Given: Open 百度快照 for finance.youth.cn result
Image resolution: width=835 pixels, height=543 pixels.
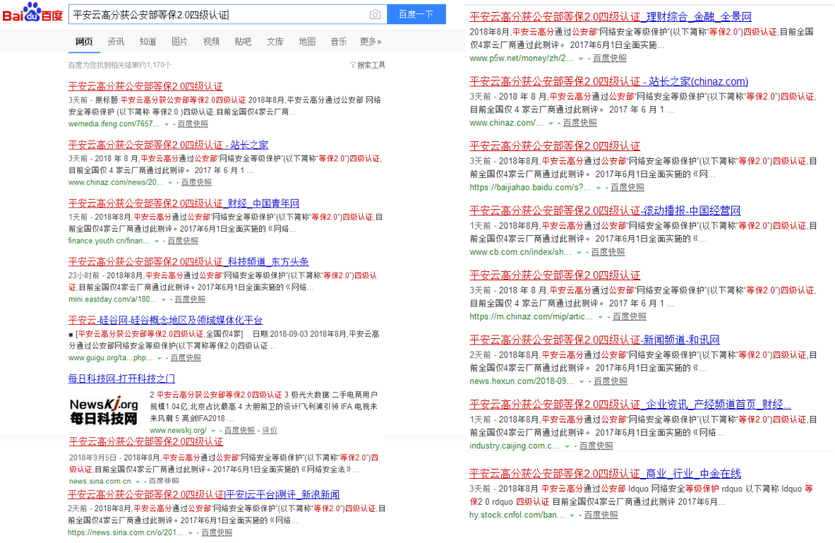Looking at the screenshot, I should [183, 241].
